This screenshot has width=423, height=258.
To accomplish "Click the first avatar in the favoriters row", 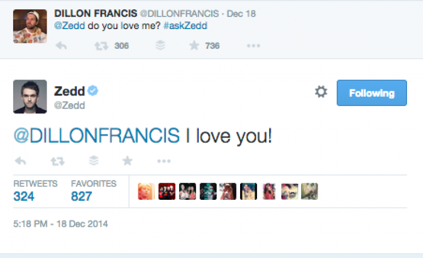I will click(146, 191).
